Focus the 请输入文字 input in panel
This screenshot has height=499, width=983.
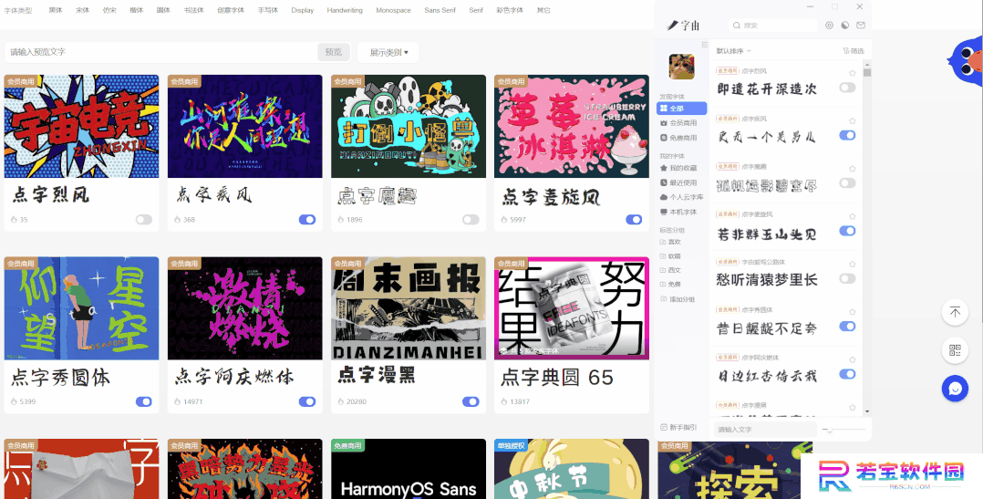pyautogui.click(x=765, y=430)
